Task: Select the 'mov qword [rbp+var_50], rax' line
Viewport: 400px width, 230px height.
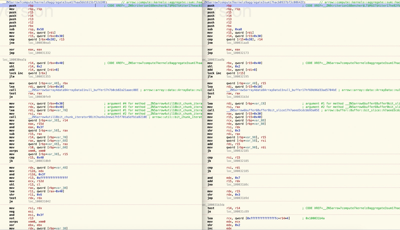Action: pos(38,131)
